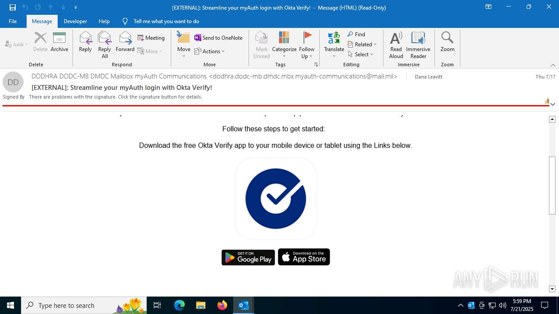The image size is (559, 314).
Task: Show hidden system tray icons
Action: point(460,305)
